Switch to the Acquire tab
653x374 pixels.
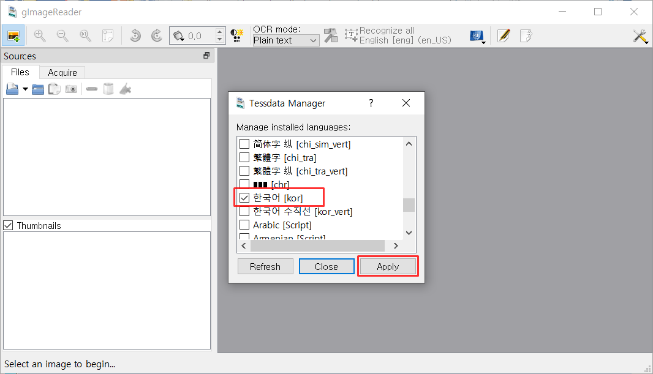62,73
